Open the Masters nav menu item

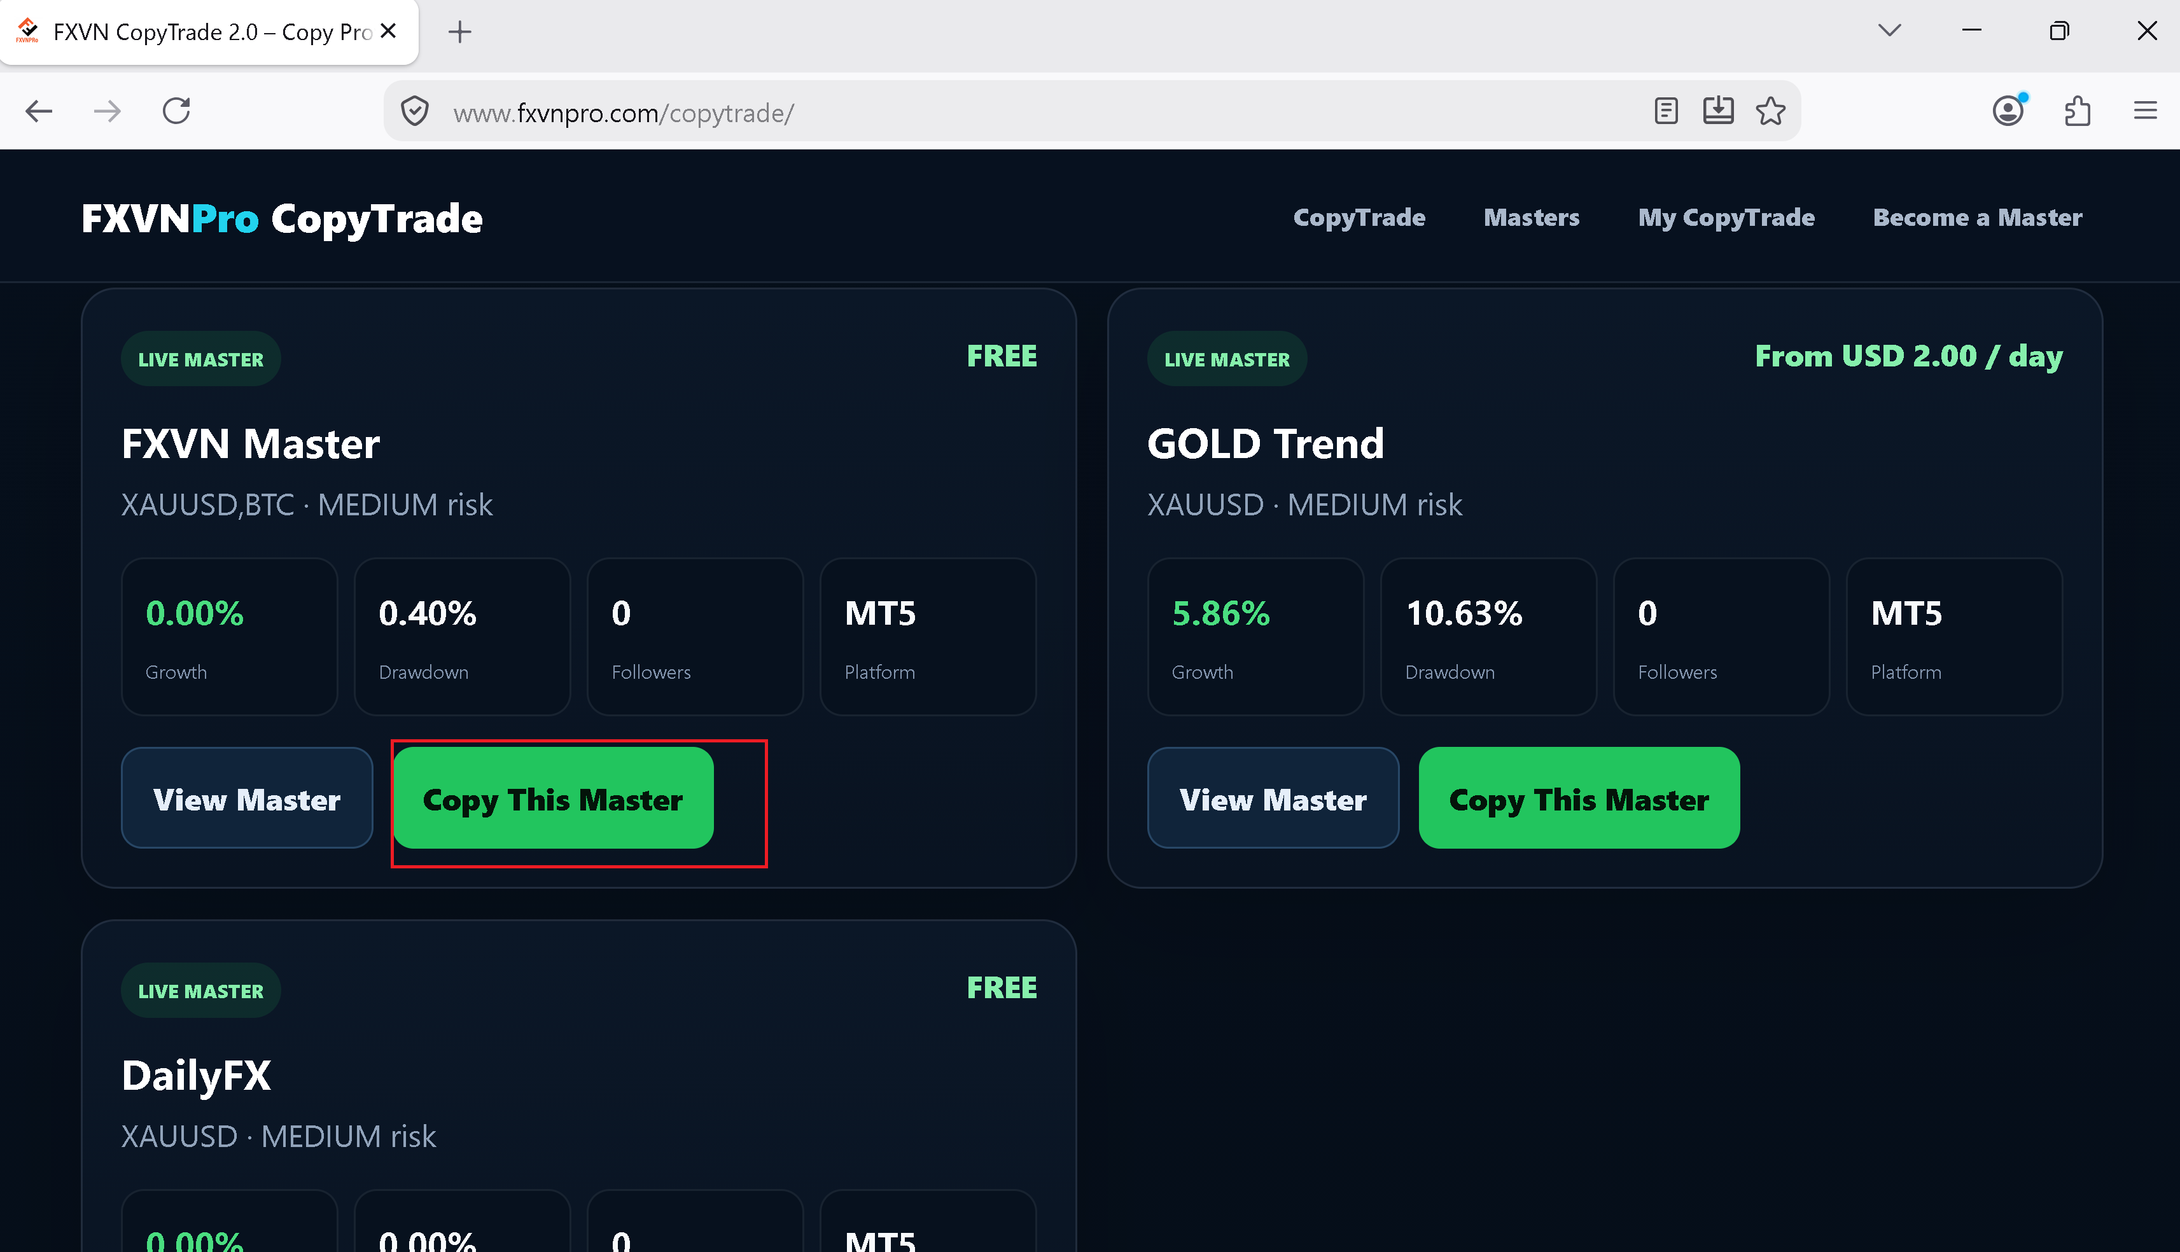[x=1532, y=218]
